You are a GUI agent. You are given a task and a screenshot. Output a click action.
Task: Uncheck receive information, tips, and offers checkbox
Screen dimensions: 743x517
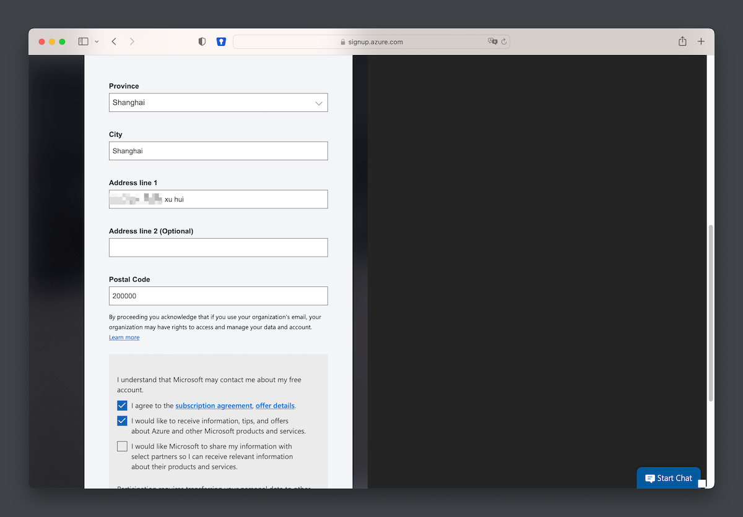[x=122, y=421]
